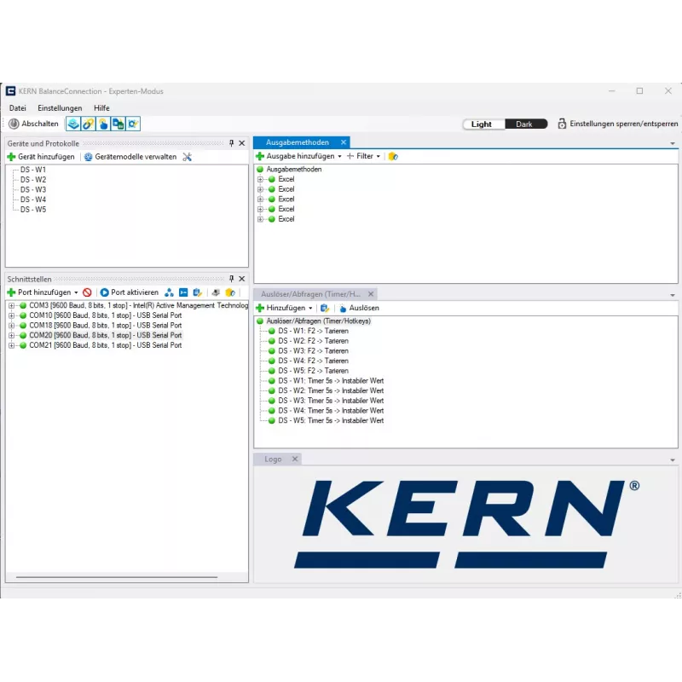Switch the theme to Dark
682x682 pixels.
(526, 123)
